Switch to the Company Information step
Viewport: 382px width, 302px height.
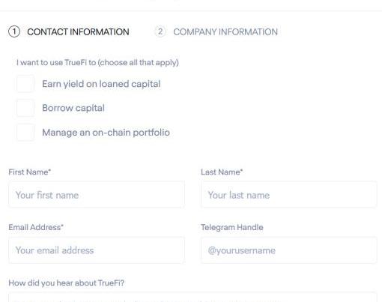pyautogui.click(x=225, y=32)
